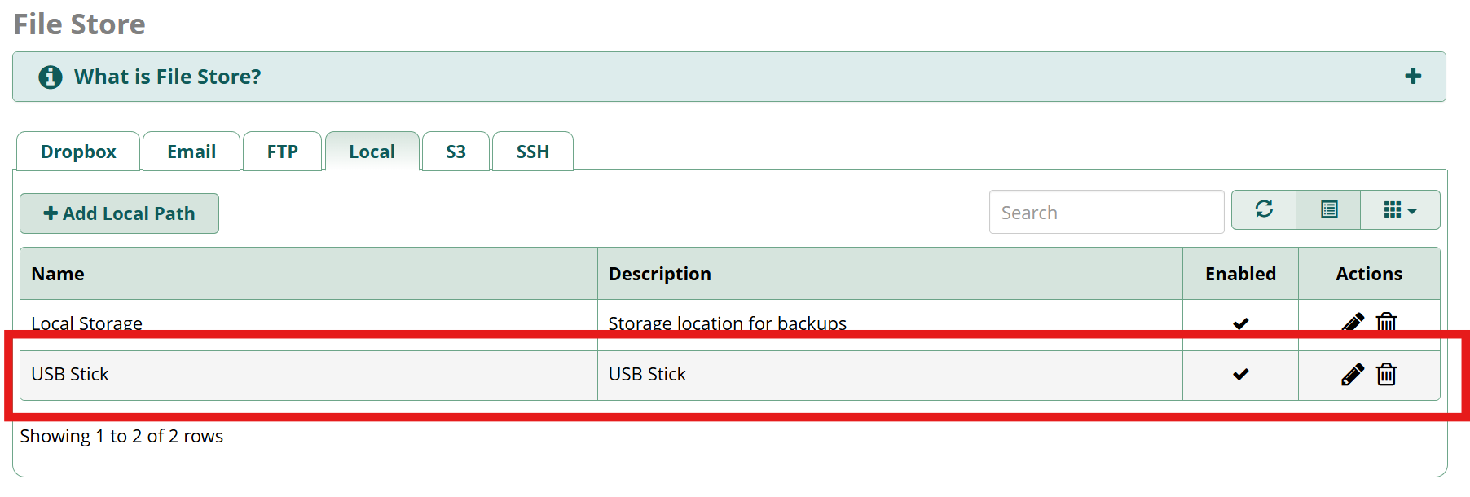Edit the USB Stick entry
Screen dimensions: 1470x497
[1352, 374]
